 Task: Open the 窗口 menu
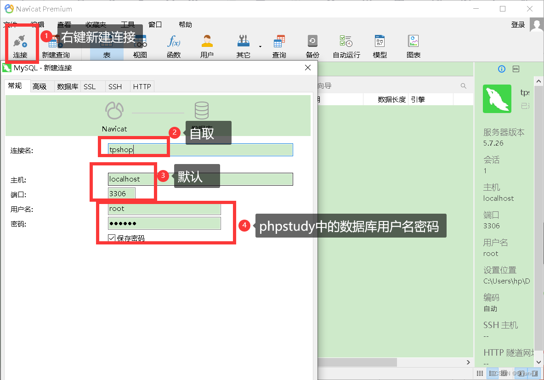pyautogui.click(x=155, y=25)
